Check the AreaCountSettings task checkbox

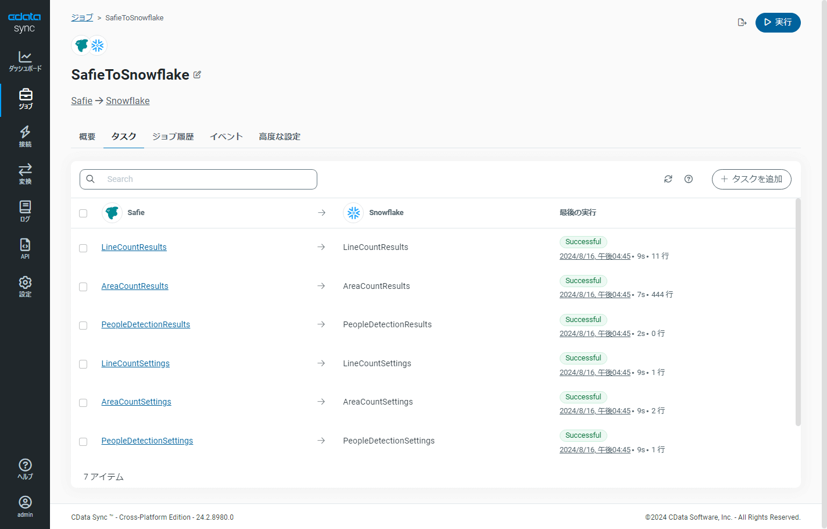(x=83, y=403)
